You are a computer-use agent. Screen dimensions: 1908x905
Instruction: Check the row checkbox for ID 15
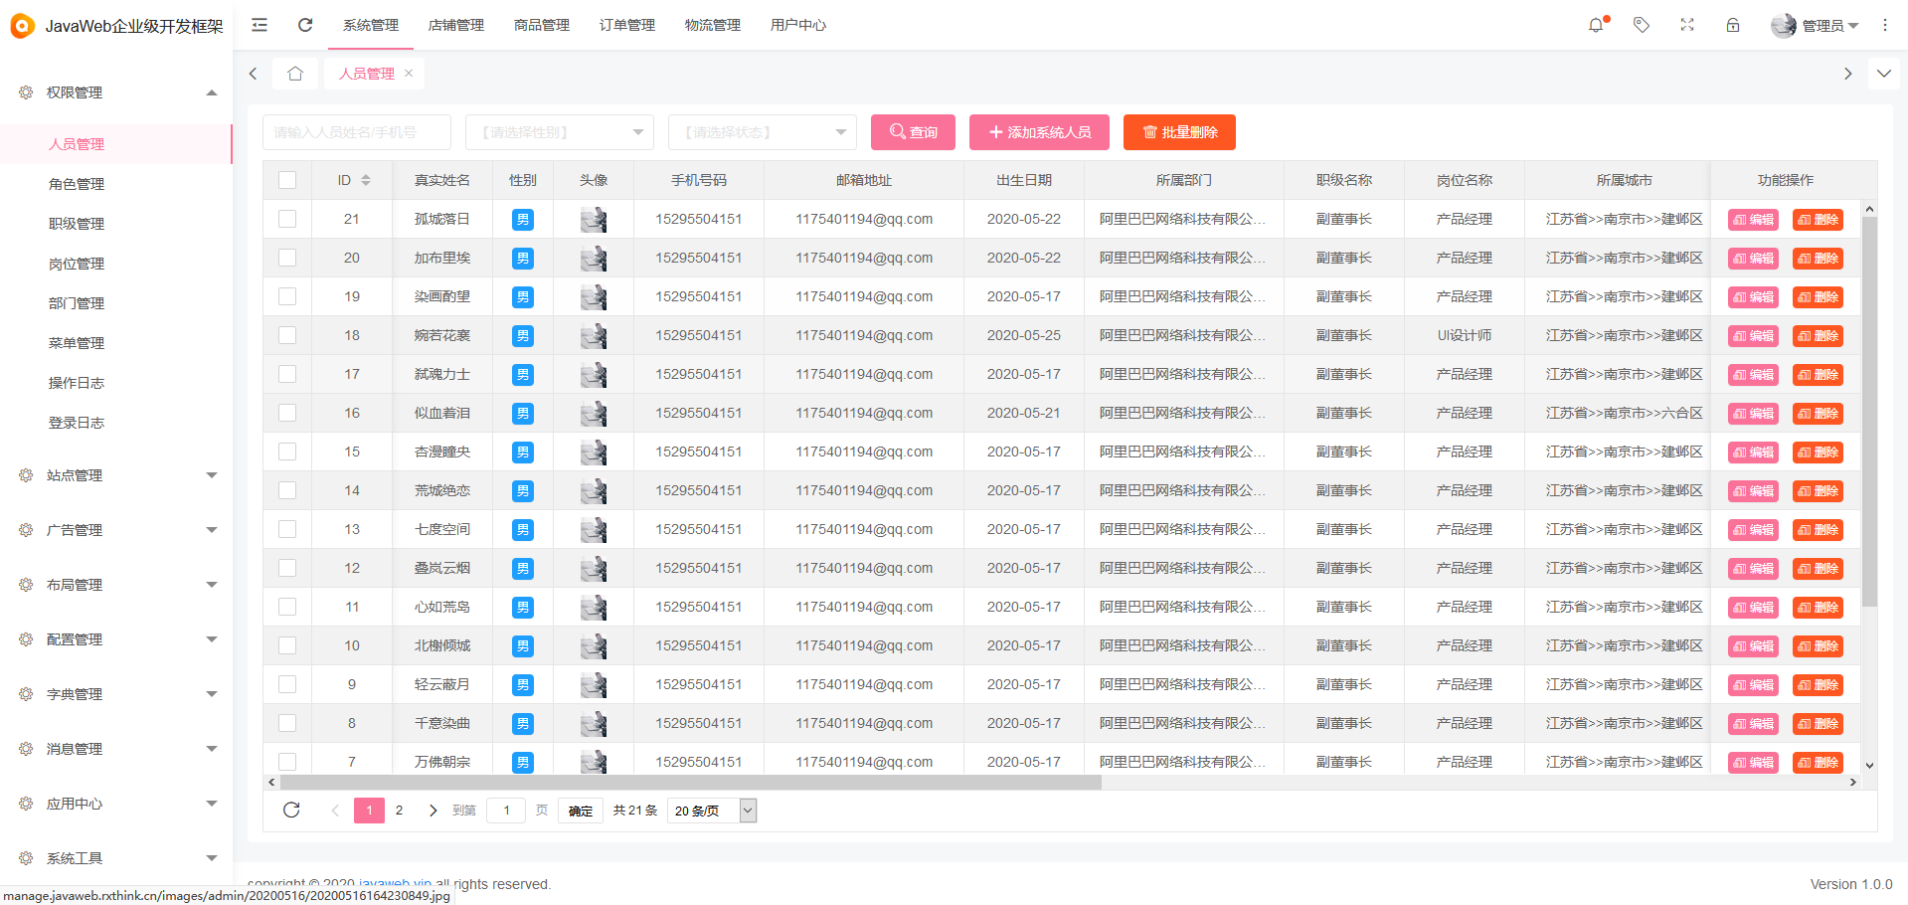pyautogui.click(x=287, y=452)
